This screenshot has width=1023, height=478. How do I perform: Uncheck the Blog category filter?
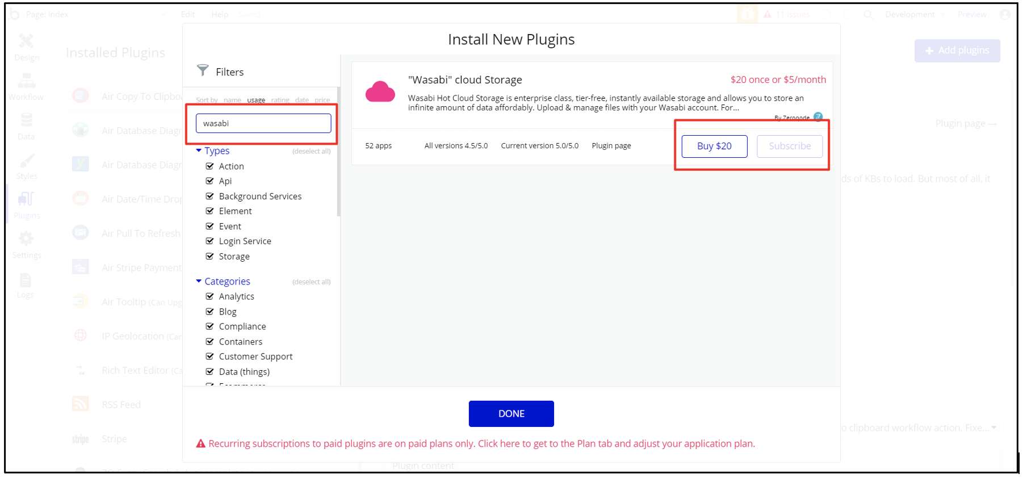pyautogui.click(x=209, y=311)
